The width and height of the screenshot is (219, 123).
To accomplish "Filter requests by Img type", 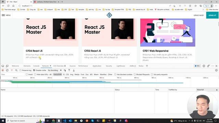I will [72, 74].
